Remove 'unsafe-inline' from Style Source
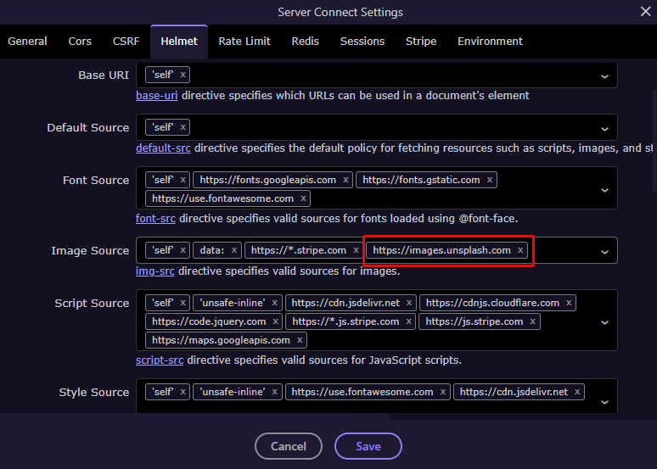 pyautogui.click(x=274, y=392)
